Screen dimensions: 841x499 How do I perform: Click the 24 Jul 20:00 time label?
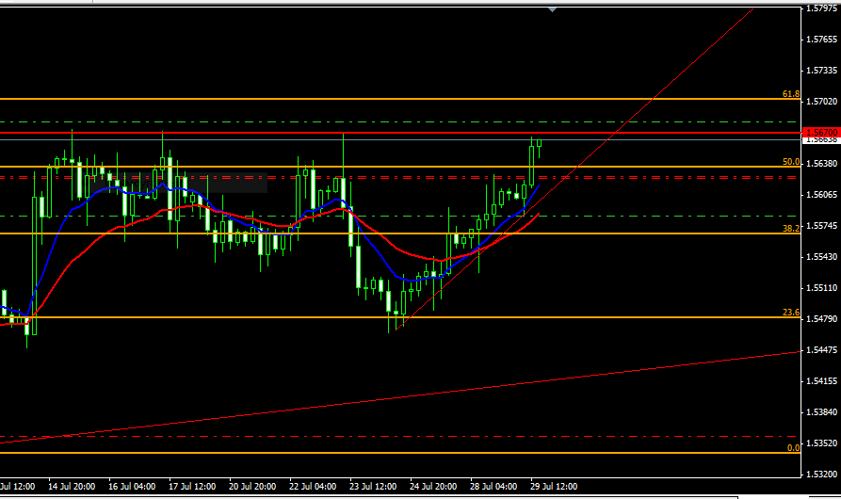point(433,487)
